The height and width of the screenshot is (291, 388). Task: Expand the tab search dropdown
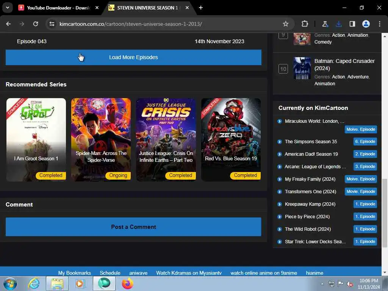click(x=8, y=8)
